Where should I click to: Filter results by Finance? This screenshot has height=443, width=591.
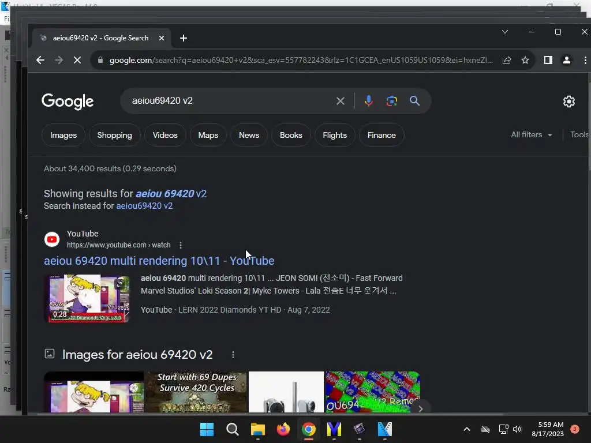pos(381,135)
